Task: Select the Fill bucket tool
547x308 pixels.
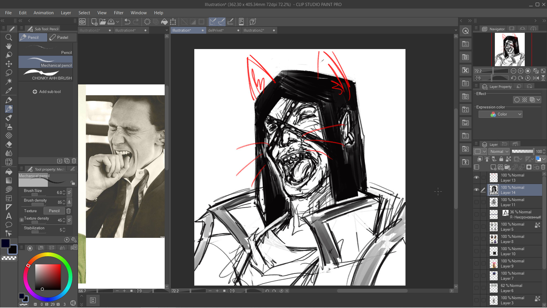Action: click(9, 172)
